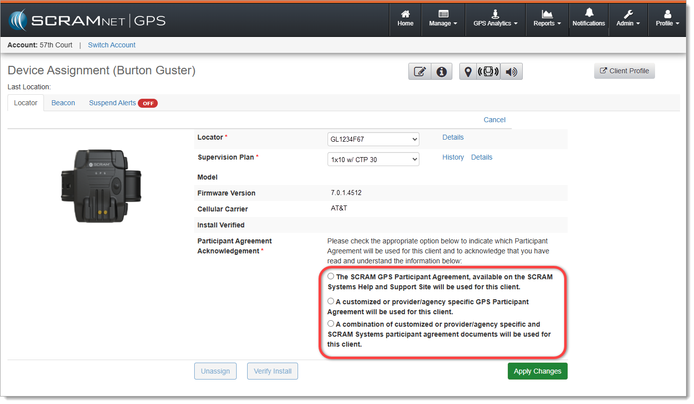Select SCRAM GPS Participant Agreement radio option

click(331, 276)
